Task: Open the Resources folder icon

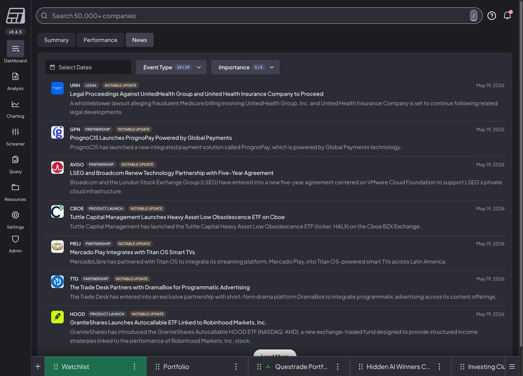Action: pyautogui.click(x=15, y=187)
